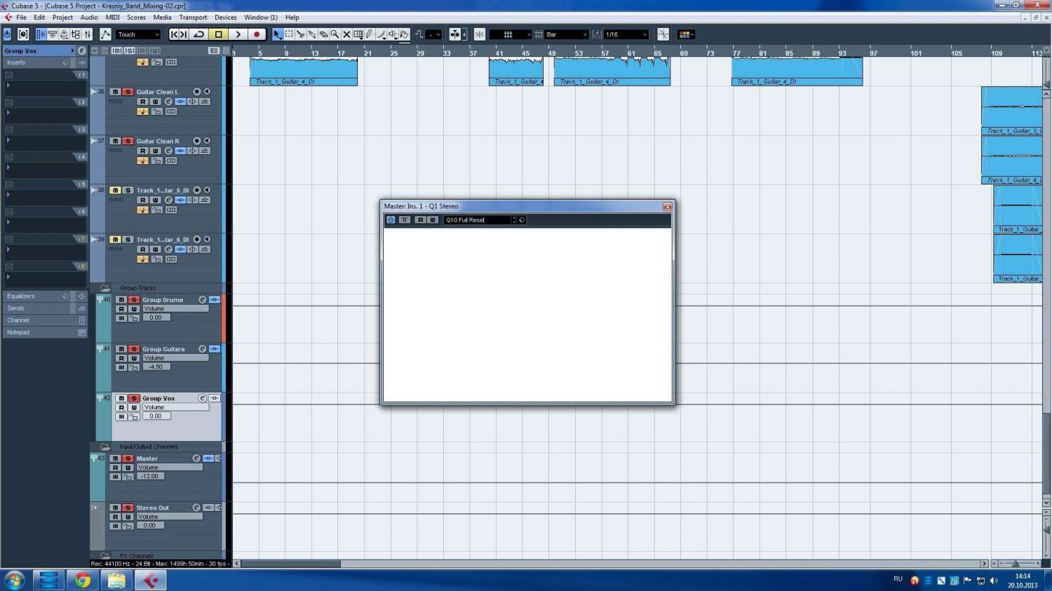Open the color selector icon in toolbar

coord(686,34)
